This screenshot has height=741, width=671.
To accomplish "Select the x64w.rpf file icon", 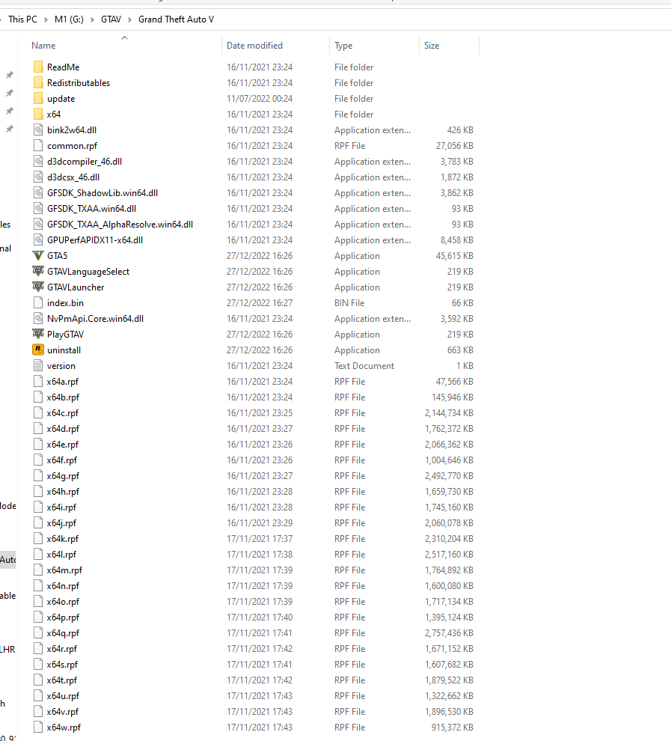I will click(38, 727).
